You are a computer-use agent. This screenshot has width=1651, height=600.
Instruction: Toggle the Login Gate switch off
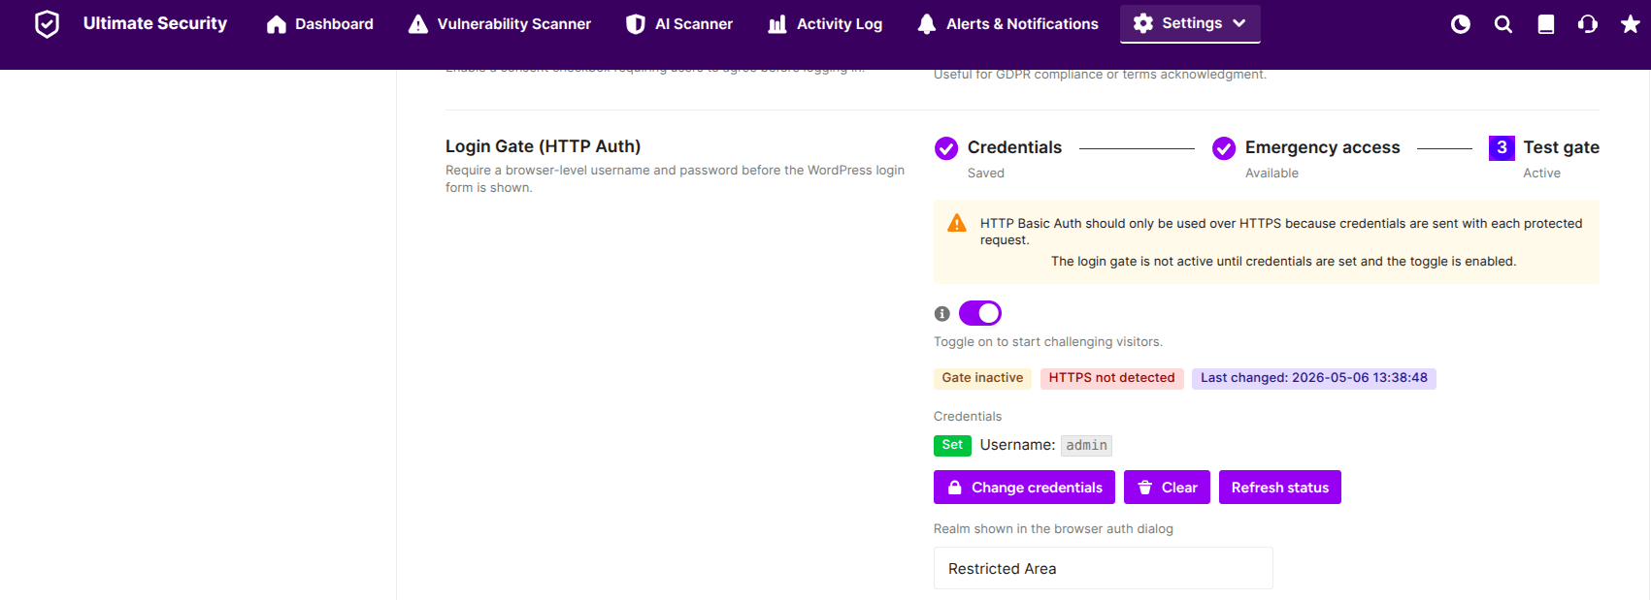(x=980, y=313)
